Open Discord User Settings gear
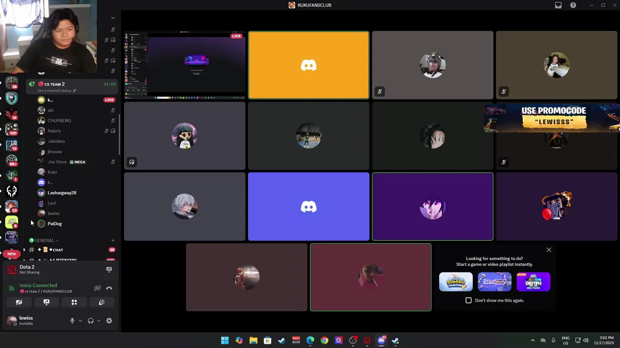Viewport: 620px width, 348px height. coord(109,320)
